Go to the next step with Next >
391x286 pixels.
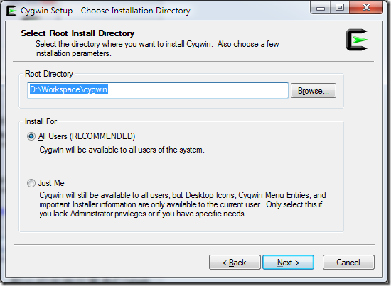pos(288,263)
